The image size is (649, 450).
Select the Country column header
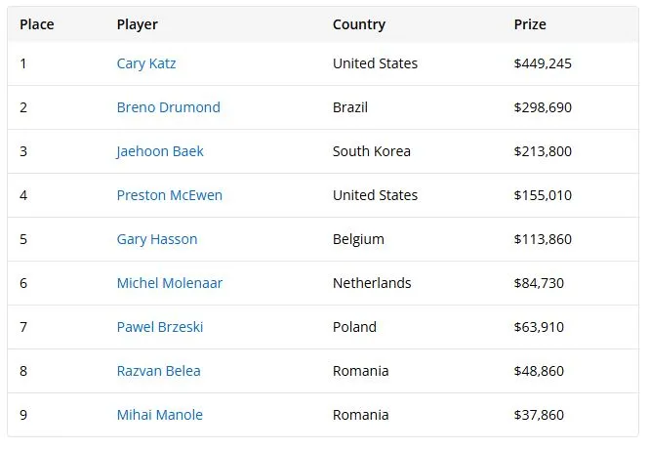[x=359, y=24]
